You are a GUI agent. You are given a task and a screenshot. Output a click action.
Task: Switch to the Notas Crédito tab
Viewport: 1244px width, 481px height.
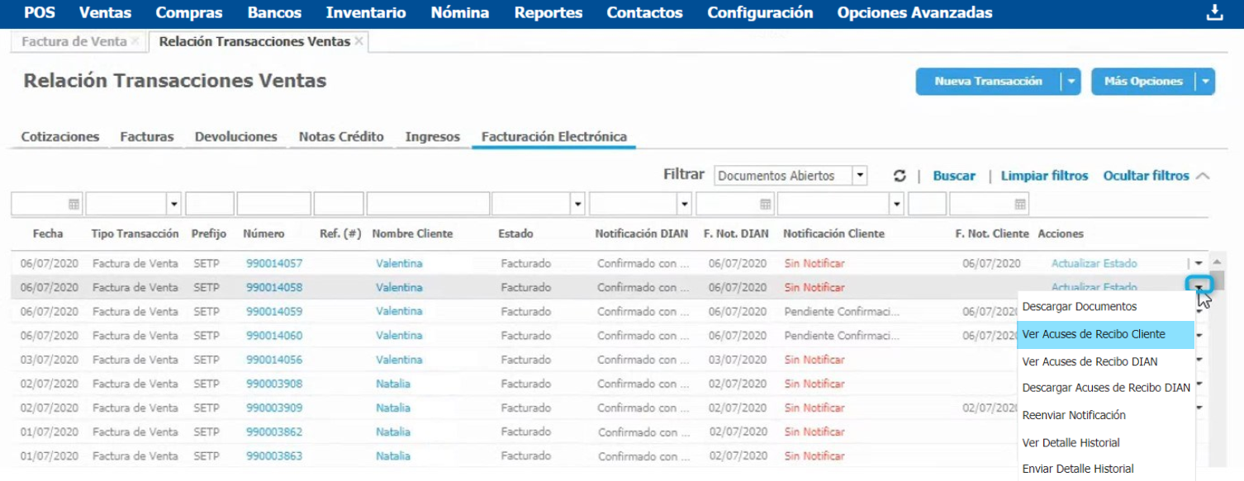[x=341, y=137]
